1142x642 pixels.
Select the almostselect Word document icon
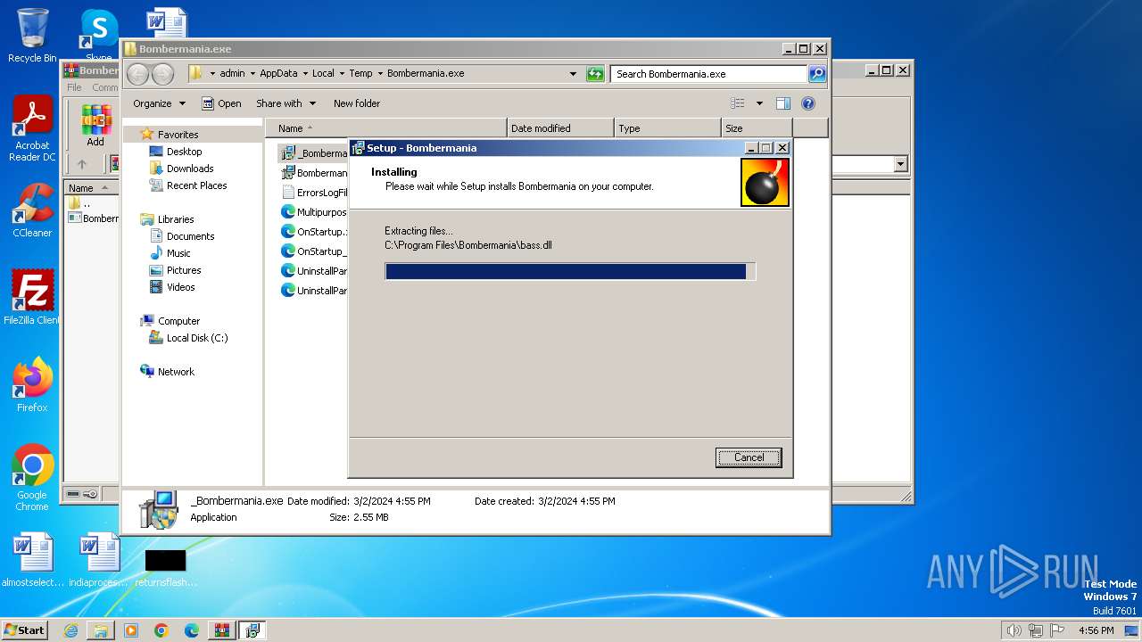[32, 560]
